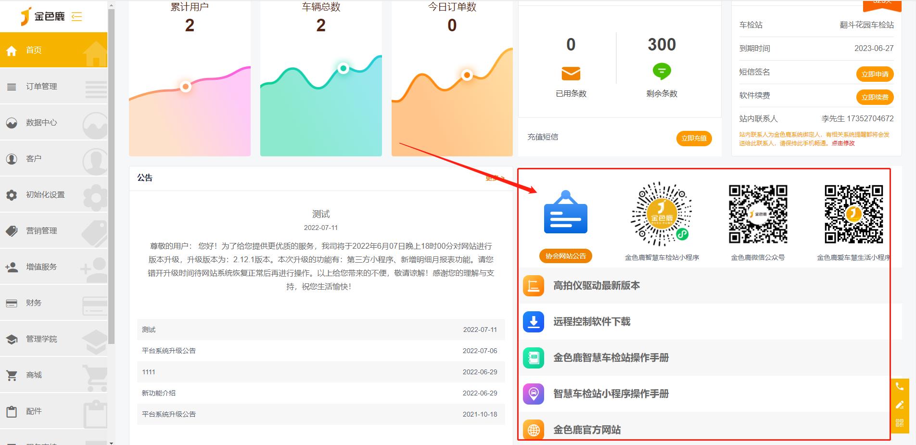This screenshot has height=445, width=916.
Task: Click the floating phone contact icon
Action: tap(900, 387)
